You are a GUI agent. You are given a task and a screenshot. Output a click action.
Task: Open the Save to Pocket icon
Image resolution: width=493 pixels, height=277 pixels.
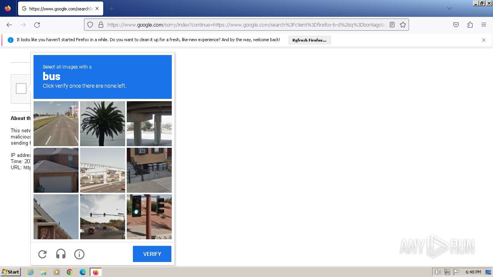pos(456,25)
